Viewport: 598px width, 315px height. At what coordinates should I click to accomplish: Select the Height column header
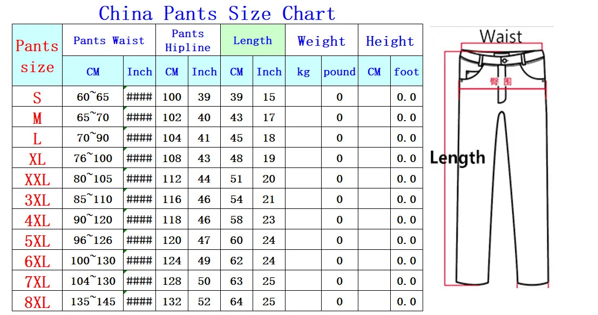tap(390, 41)
